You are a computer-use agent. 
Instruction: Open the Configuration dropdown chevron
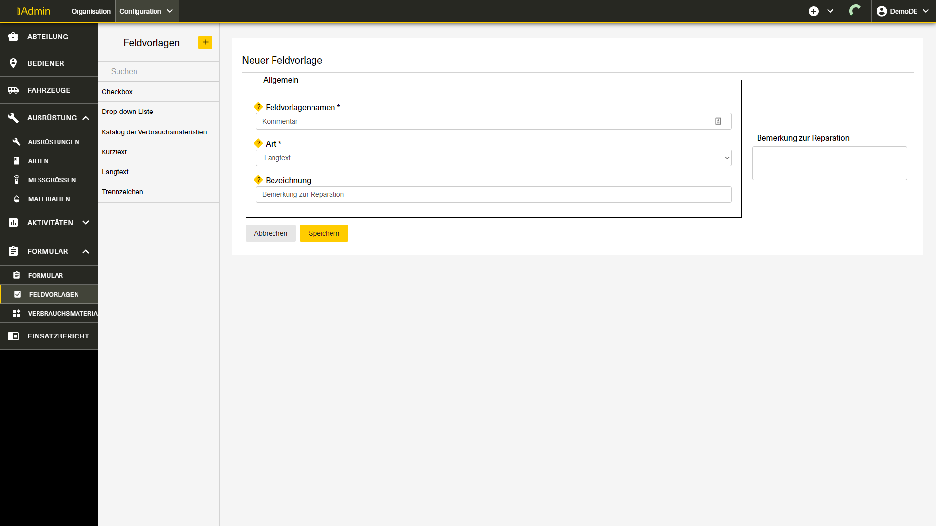170,11
